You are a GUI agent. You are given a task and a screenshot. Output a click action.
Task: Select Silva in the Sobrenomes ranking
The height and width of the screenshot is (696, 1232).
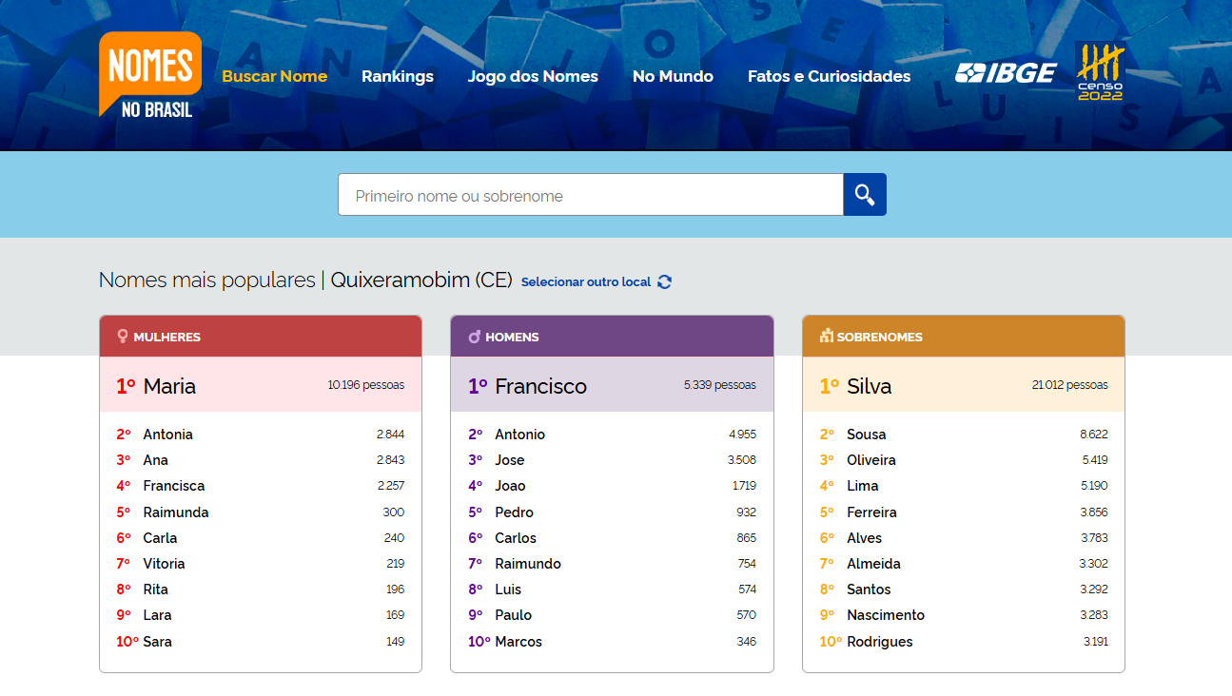coord(869,386)
